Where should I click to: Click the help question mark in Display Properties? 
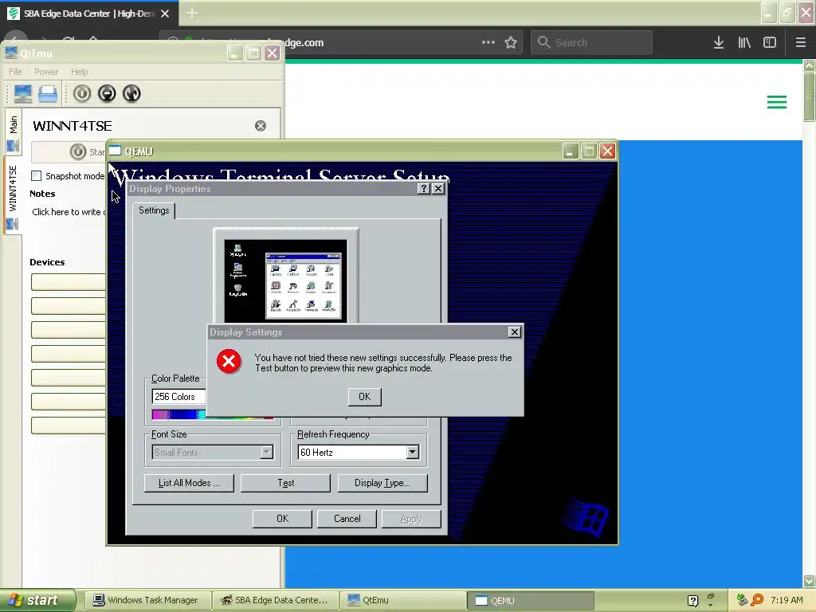coord(424,188)
